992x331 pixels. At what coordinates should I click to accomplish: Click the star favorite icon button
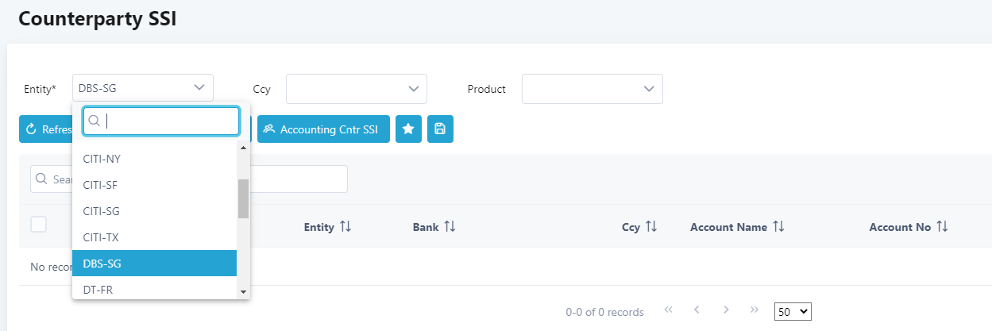[408, 129]
